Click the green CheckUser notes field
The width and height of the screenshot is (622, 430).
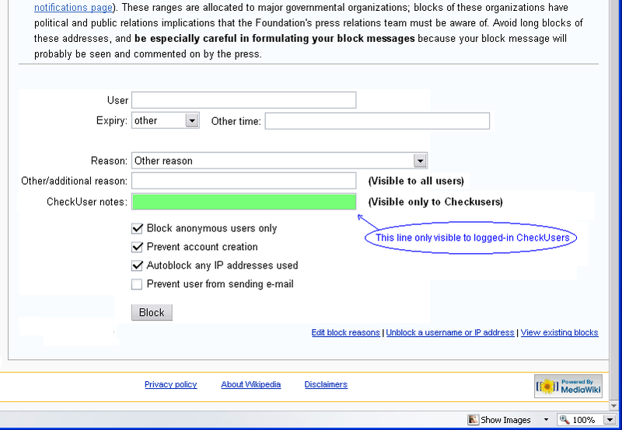[x=243, y=202]
